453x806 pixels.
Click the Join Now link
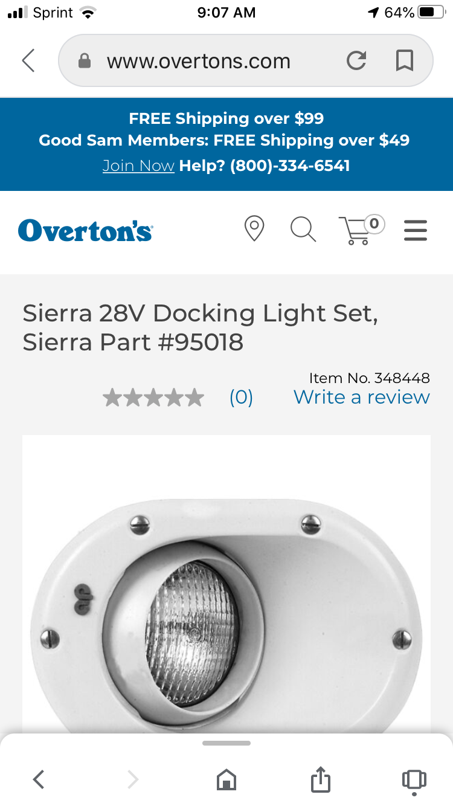(138, 166)
